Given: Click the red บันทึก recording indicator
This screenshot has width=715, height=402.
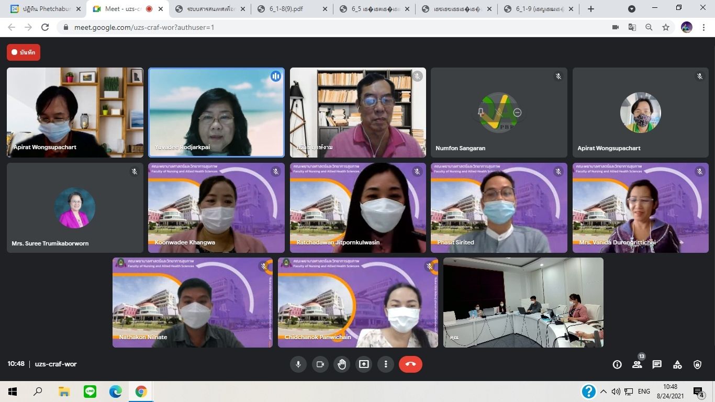Looking at the screenshot, I should coord(24,52).
